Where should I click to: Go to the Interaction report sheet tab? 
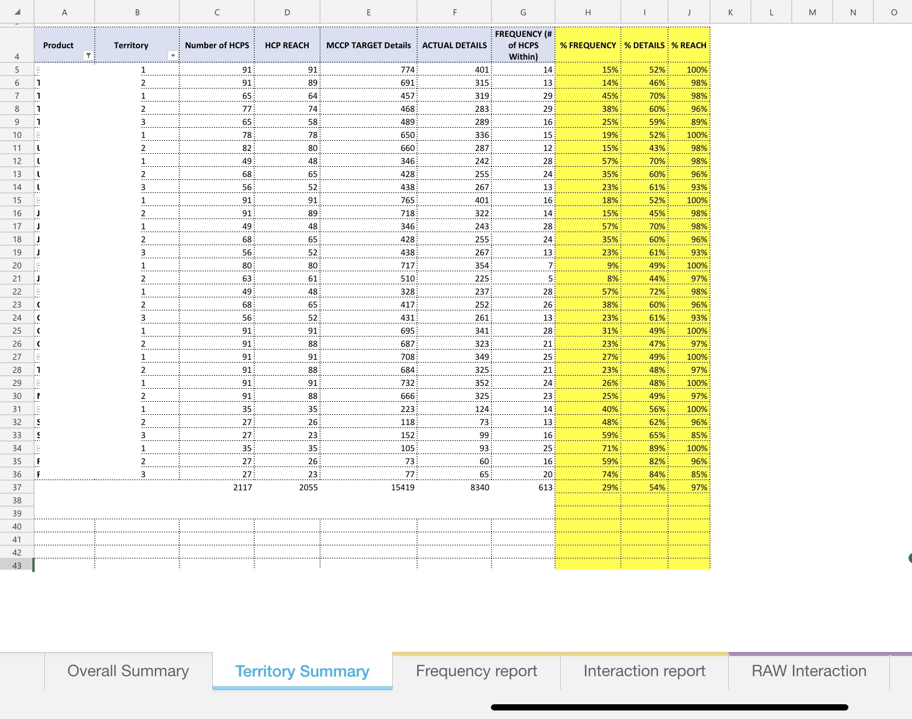(x=644, y=671)
